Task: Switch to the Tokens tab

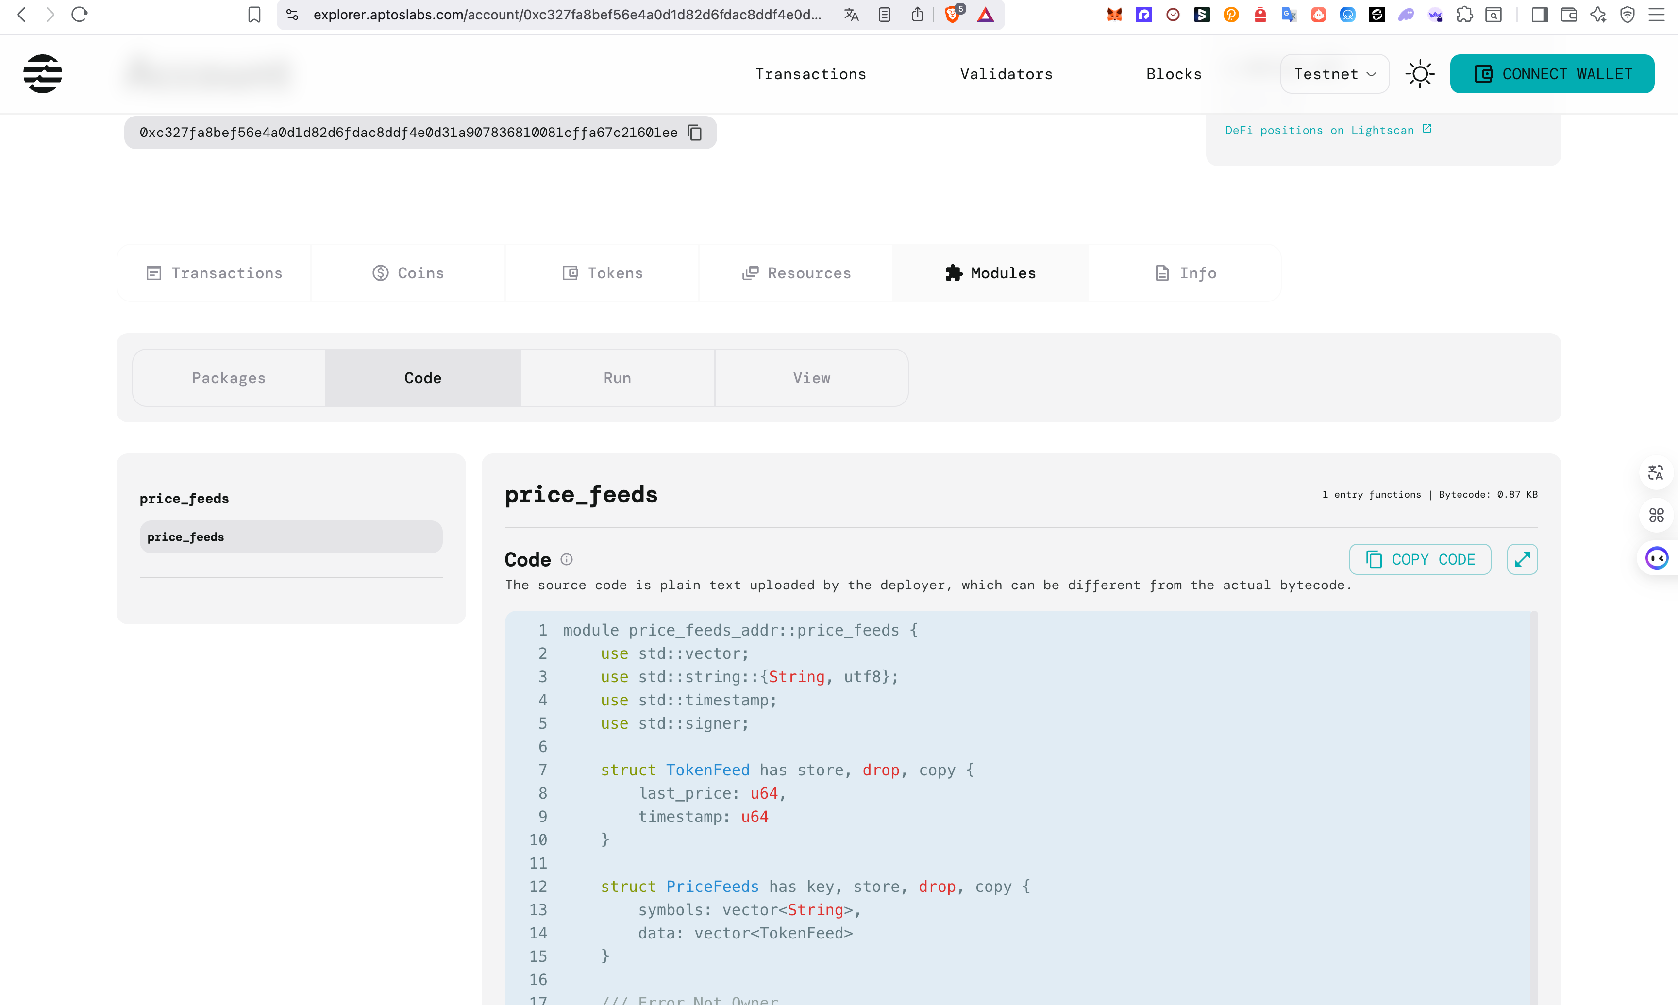Action: pyautogui.click(x=602, y=273)
